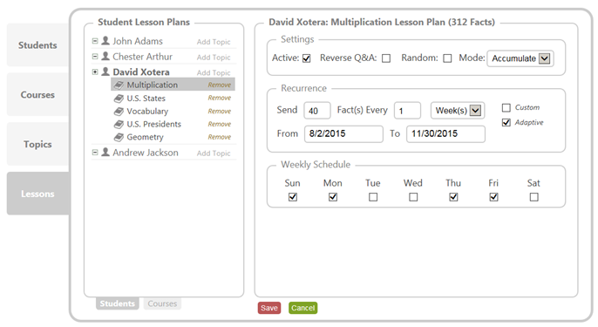
Task: Enable the Tue weekly schedule checkbox
Action: 373,197
